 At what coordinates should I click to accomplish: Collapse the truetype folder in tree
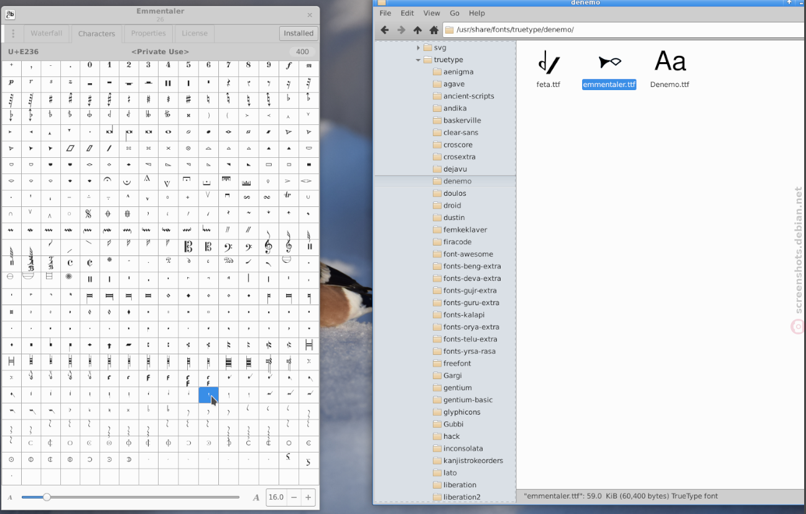[418, 60]
